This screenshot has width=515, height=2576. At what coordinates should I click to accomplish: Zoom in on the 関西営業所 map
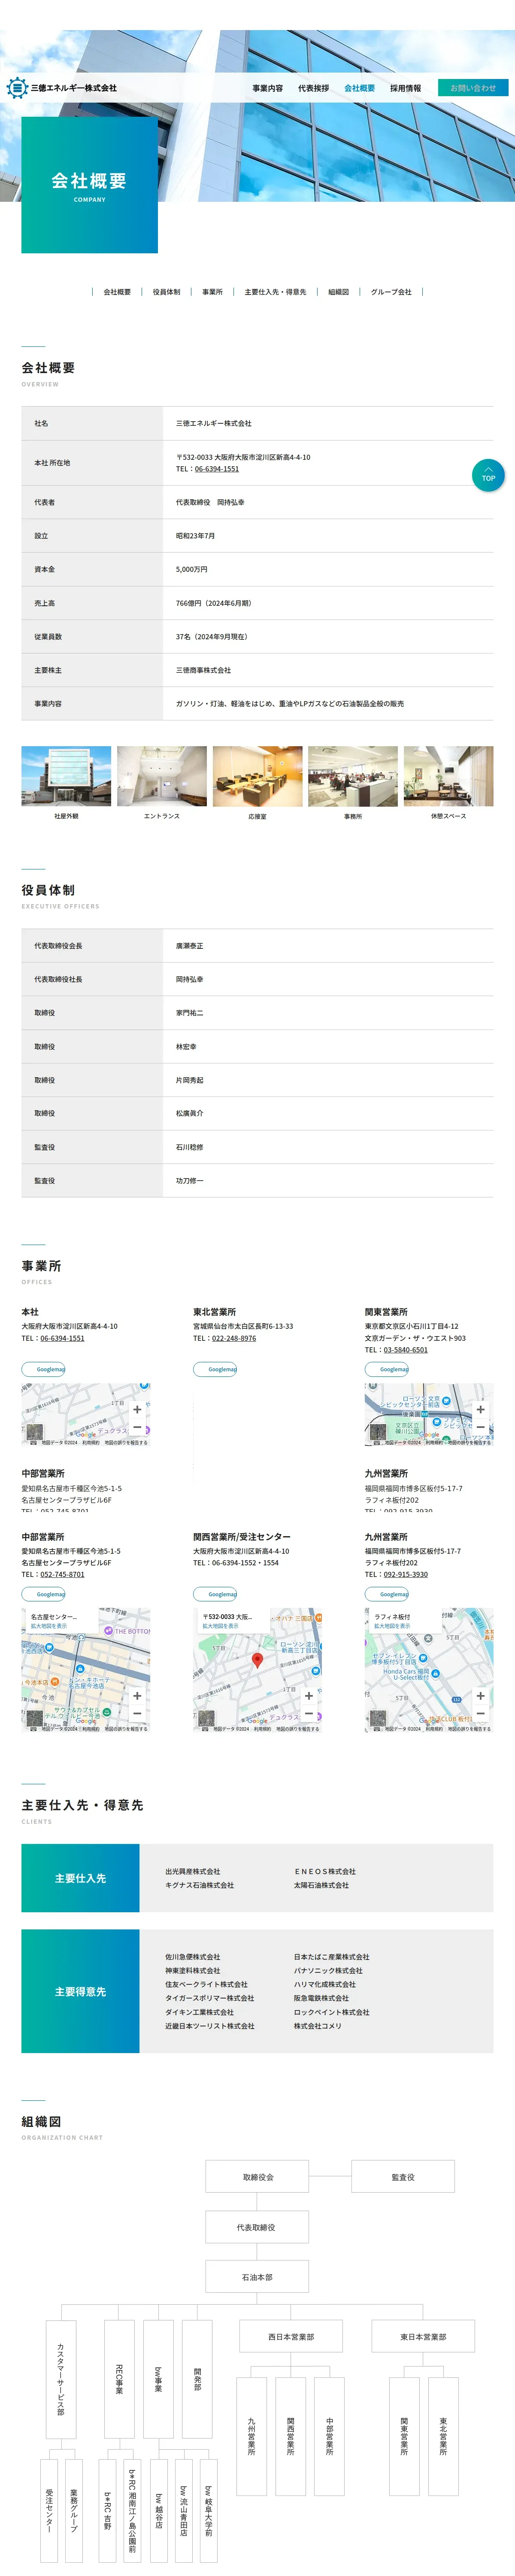click(308, 1695)
